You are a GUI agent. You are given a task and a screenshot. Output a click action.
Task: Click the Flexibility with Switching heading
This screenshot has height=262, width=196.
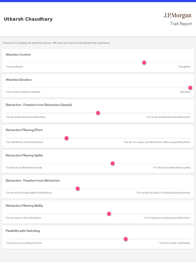tap(23, 231)
